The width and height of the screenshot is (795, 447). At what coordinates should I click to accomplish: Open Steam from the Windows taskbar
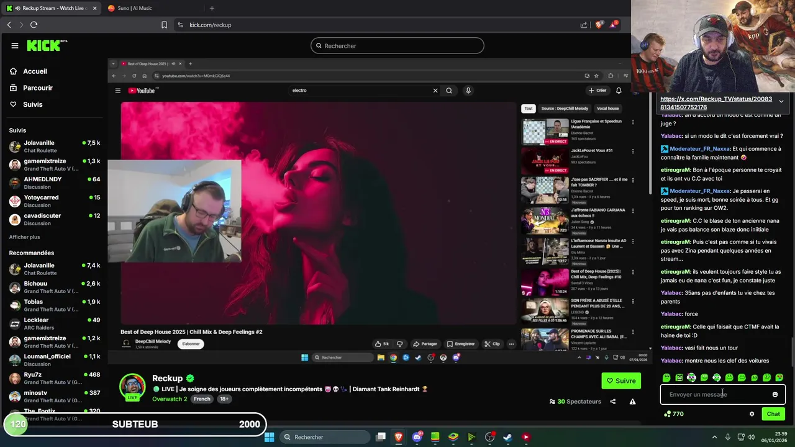click(x=507, y=437)
